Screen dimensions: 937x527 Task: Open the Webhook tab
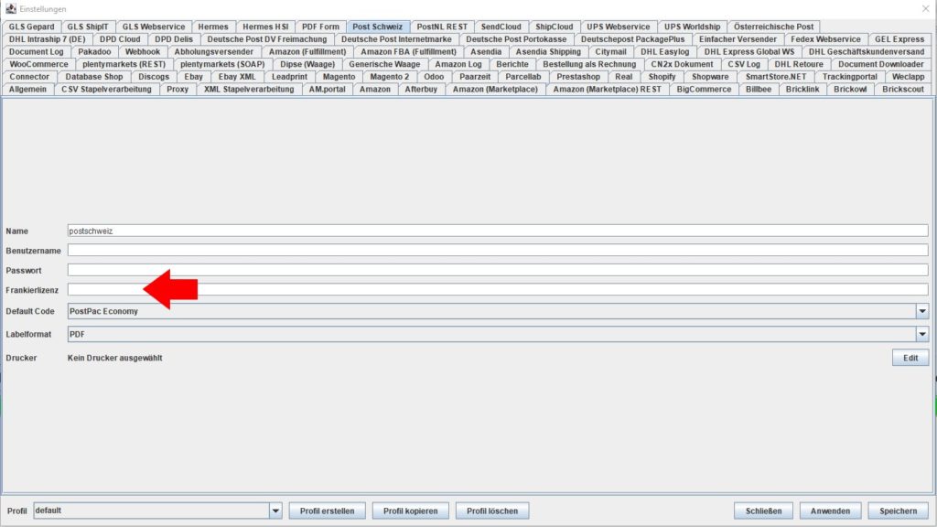pos(142,52)
